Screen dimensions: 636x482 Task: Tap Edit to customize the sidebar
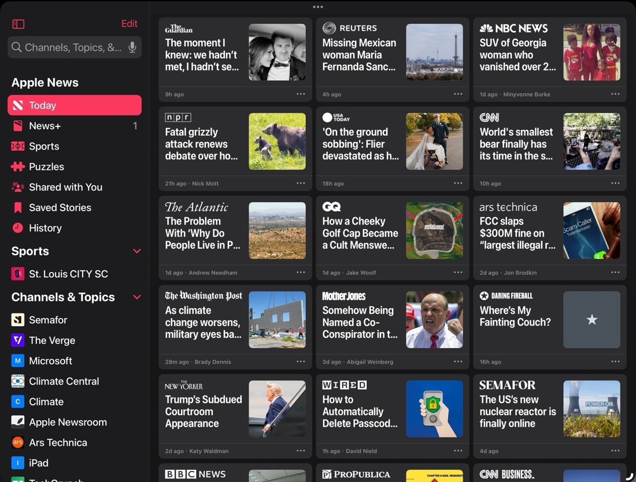(x=129, y=24)
